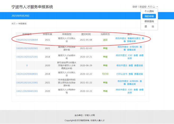This screenshot has height=124, width=174.
Task: Click 修改并提交 for the 2020-10-21 row
Action: tap(121, 55)
